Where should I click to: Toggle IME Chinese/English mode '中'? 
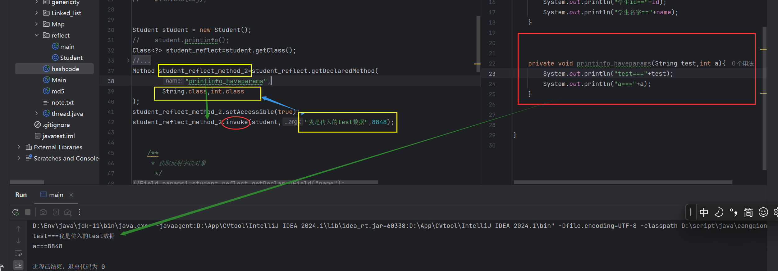(x=704, y=212)
